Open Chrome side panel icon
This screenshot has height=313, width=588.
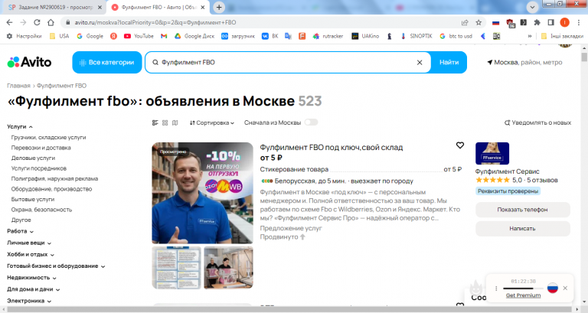click(x=550, y=22)
